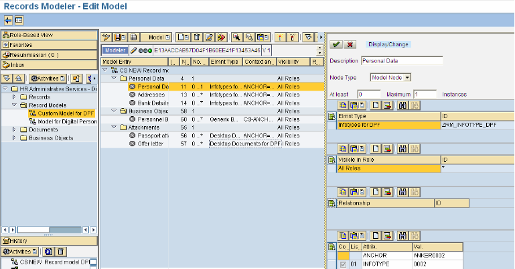Click the red X cancel icon
This screenshot has height=269, width=515.
350,44
